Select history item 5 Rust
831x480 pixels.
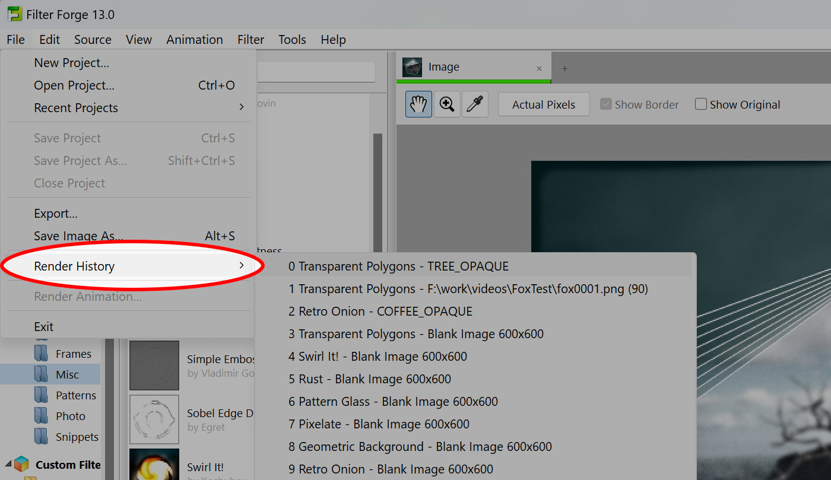click(475, 379)
